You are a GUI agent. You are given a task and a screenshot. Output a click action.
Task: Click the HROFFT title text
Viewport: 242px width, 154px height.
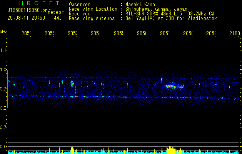(x=39, y=3)
